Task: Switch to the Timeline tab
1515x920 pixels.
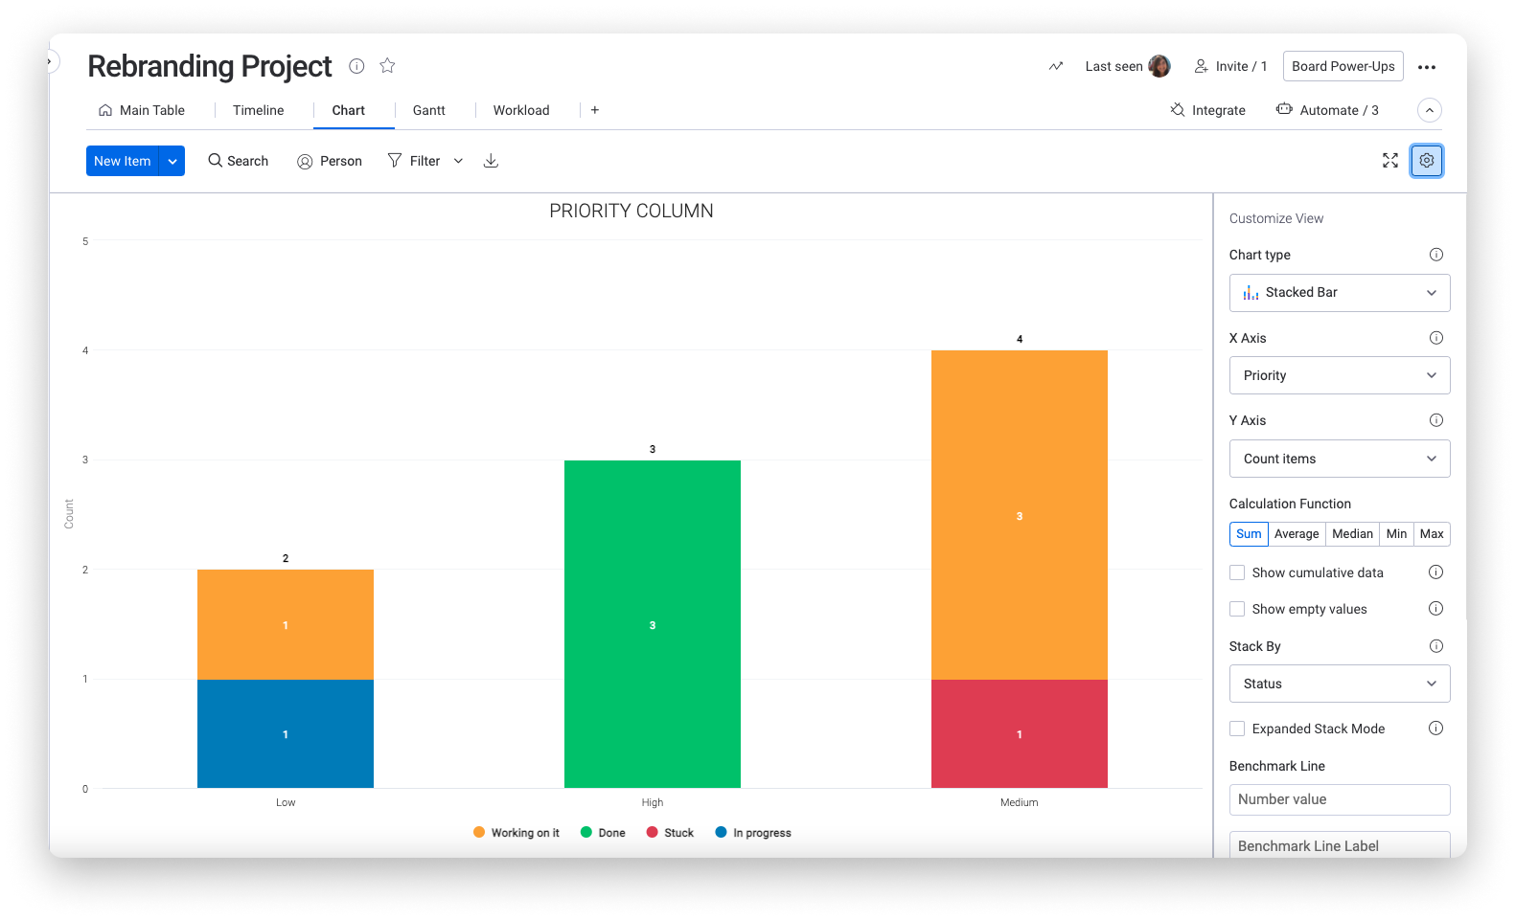Action: tap(258, 110)
